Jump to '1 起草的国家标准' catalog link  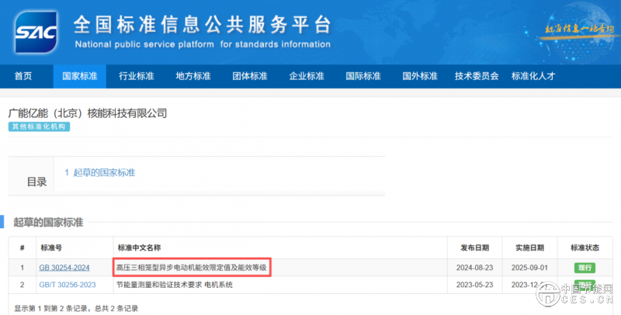coord(99,172)
